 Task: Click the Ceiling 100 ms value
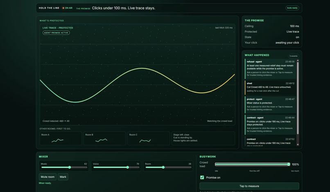(x=294, y=26)
